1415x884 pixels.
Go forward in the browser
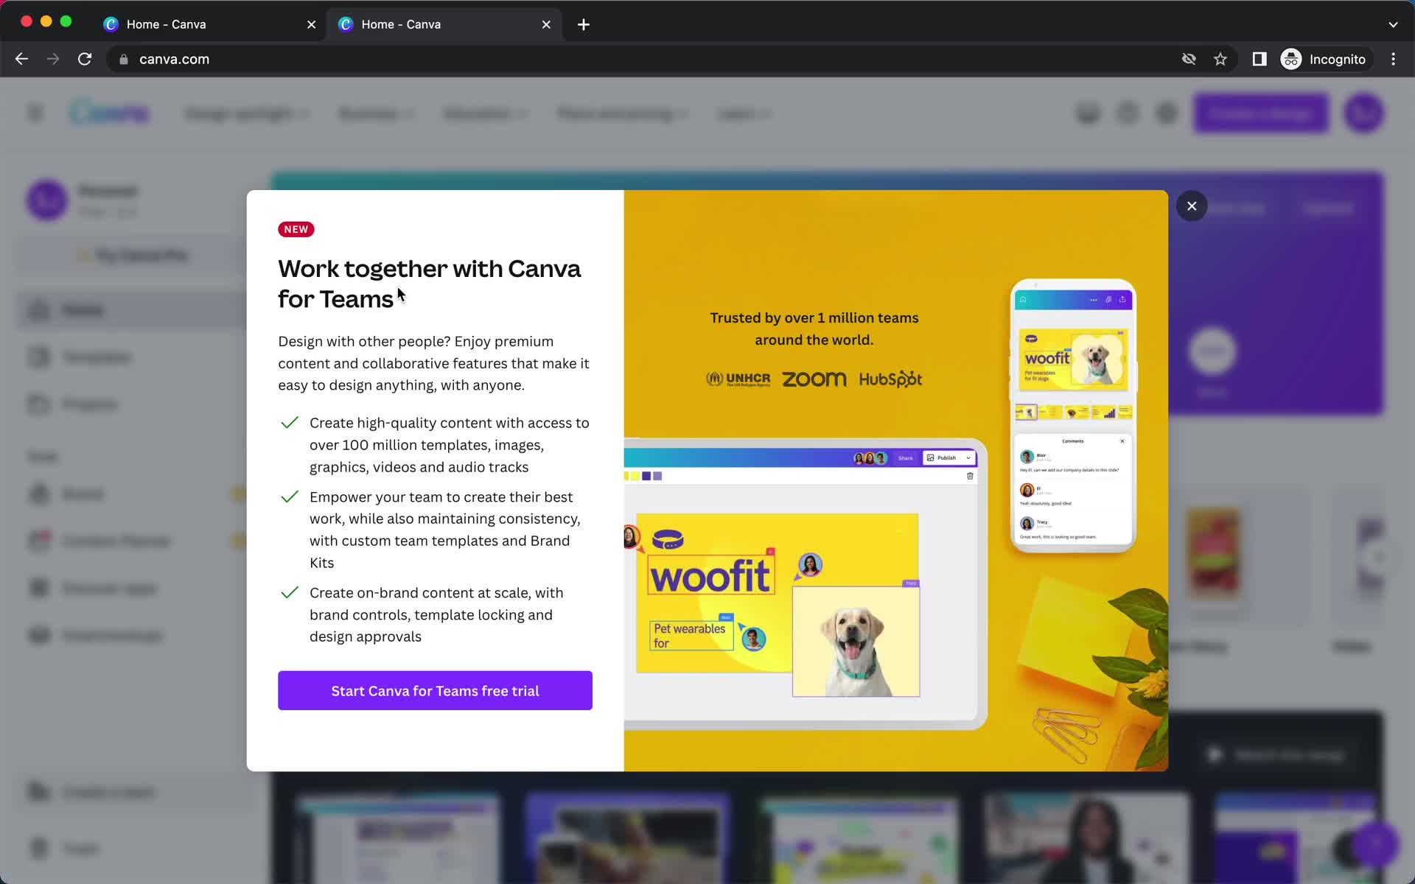[53, 59]
